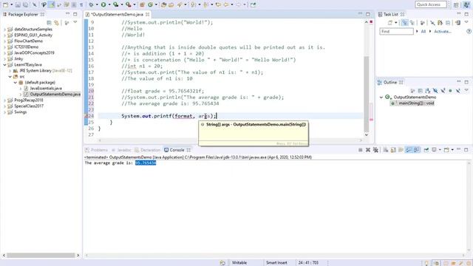Click the editor horizontal scrollbar
Screen dimensions: 473x266
(230, 140)
